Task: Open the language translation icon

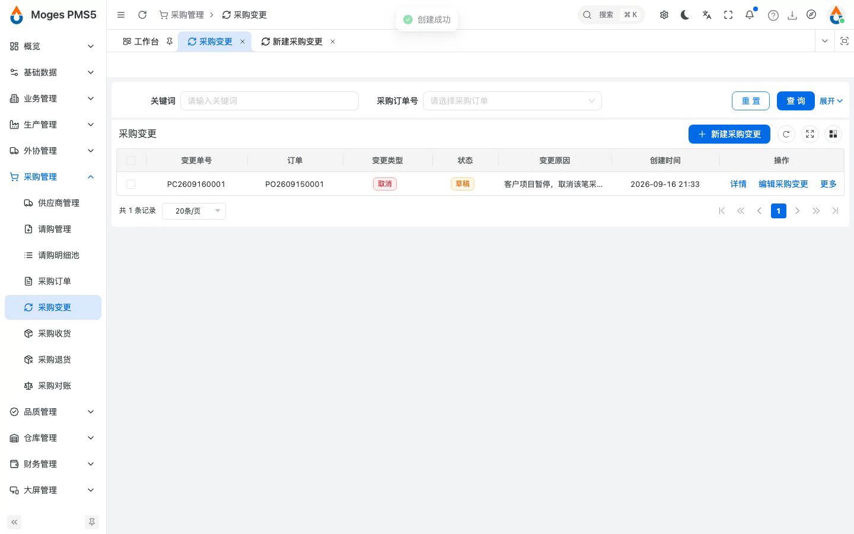Action: (707, 15)
